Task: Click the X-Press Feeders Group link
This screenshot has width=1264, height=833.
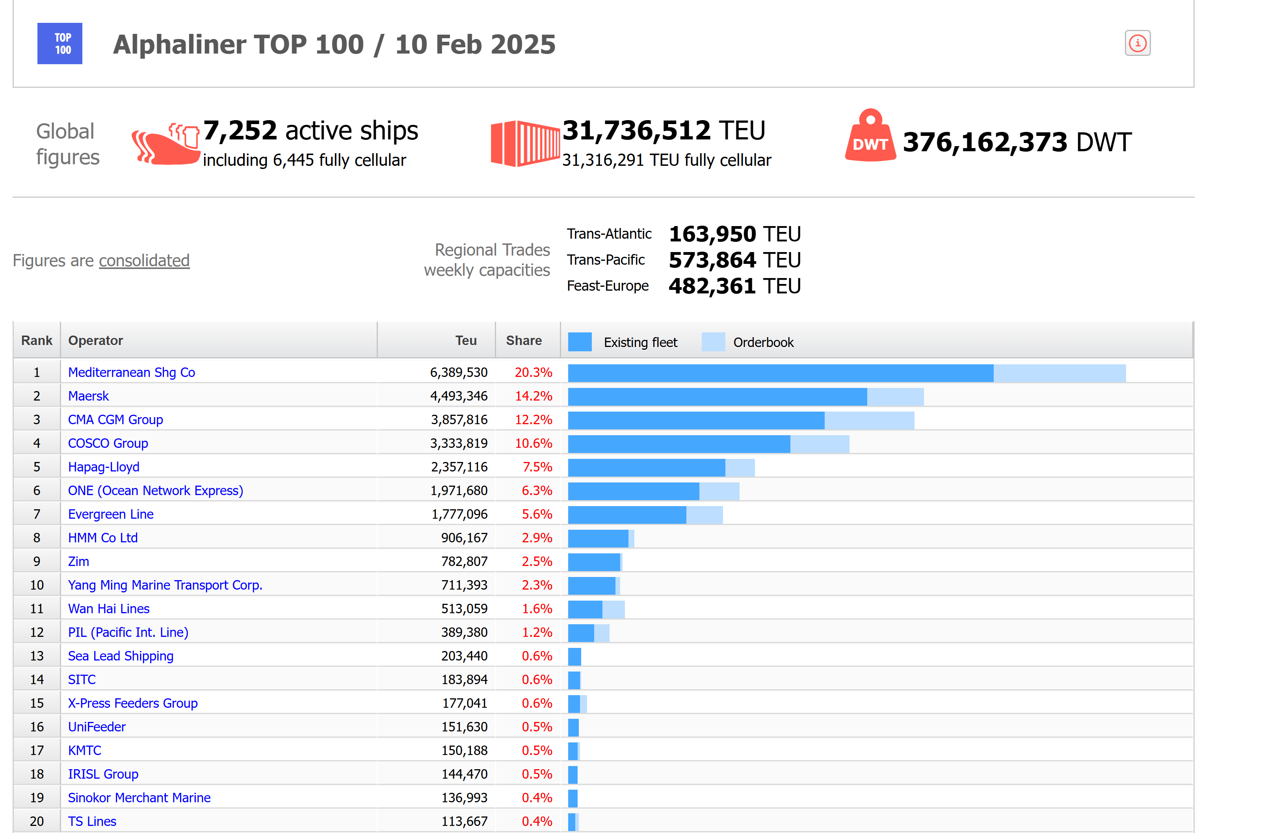Action: tap(132, 703)
